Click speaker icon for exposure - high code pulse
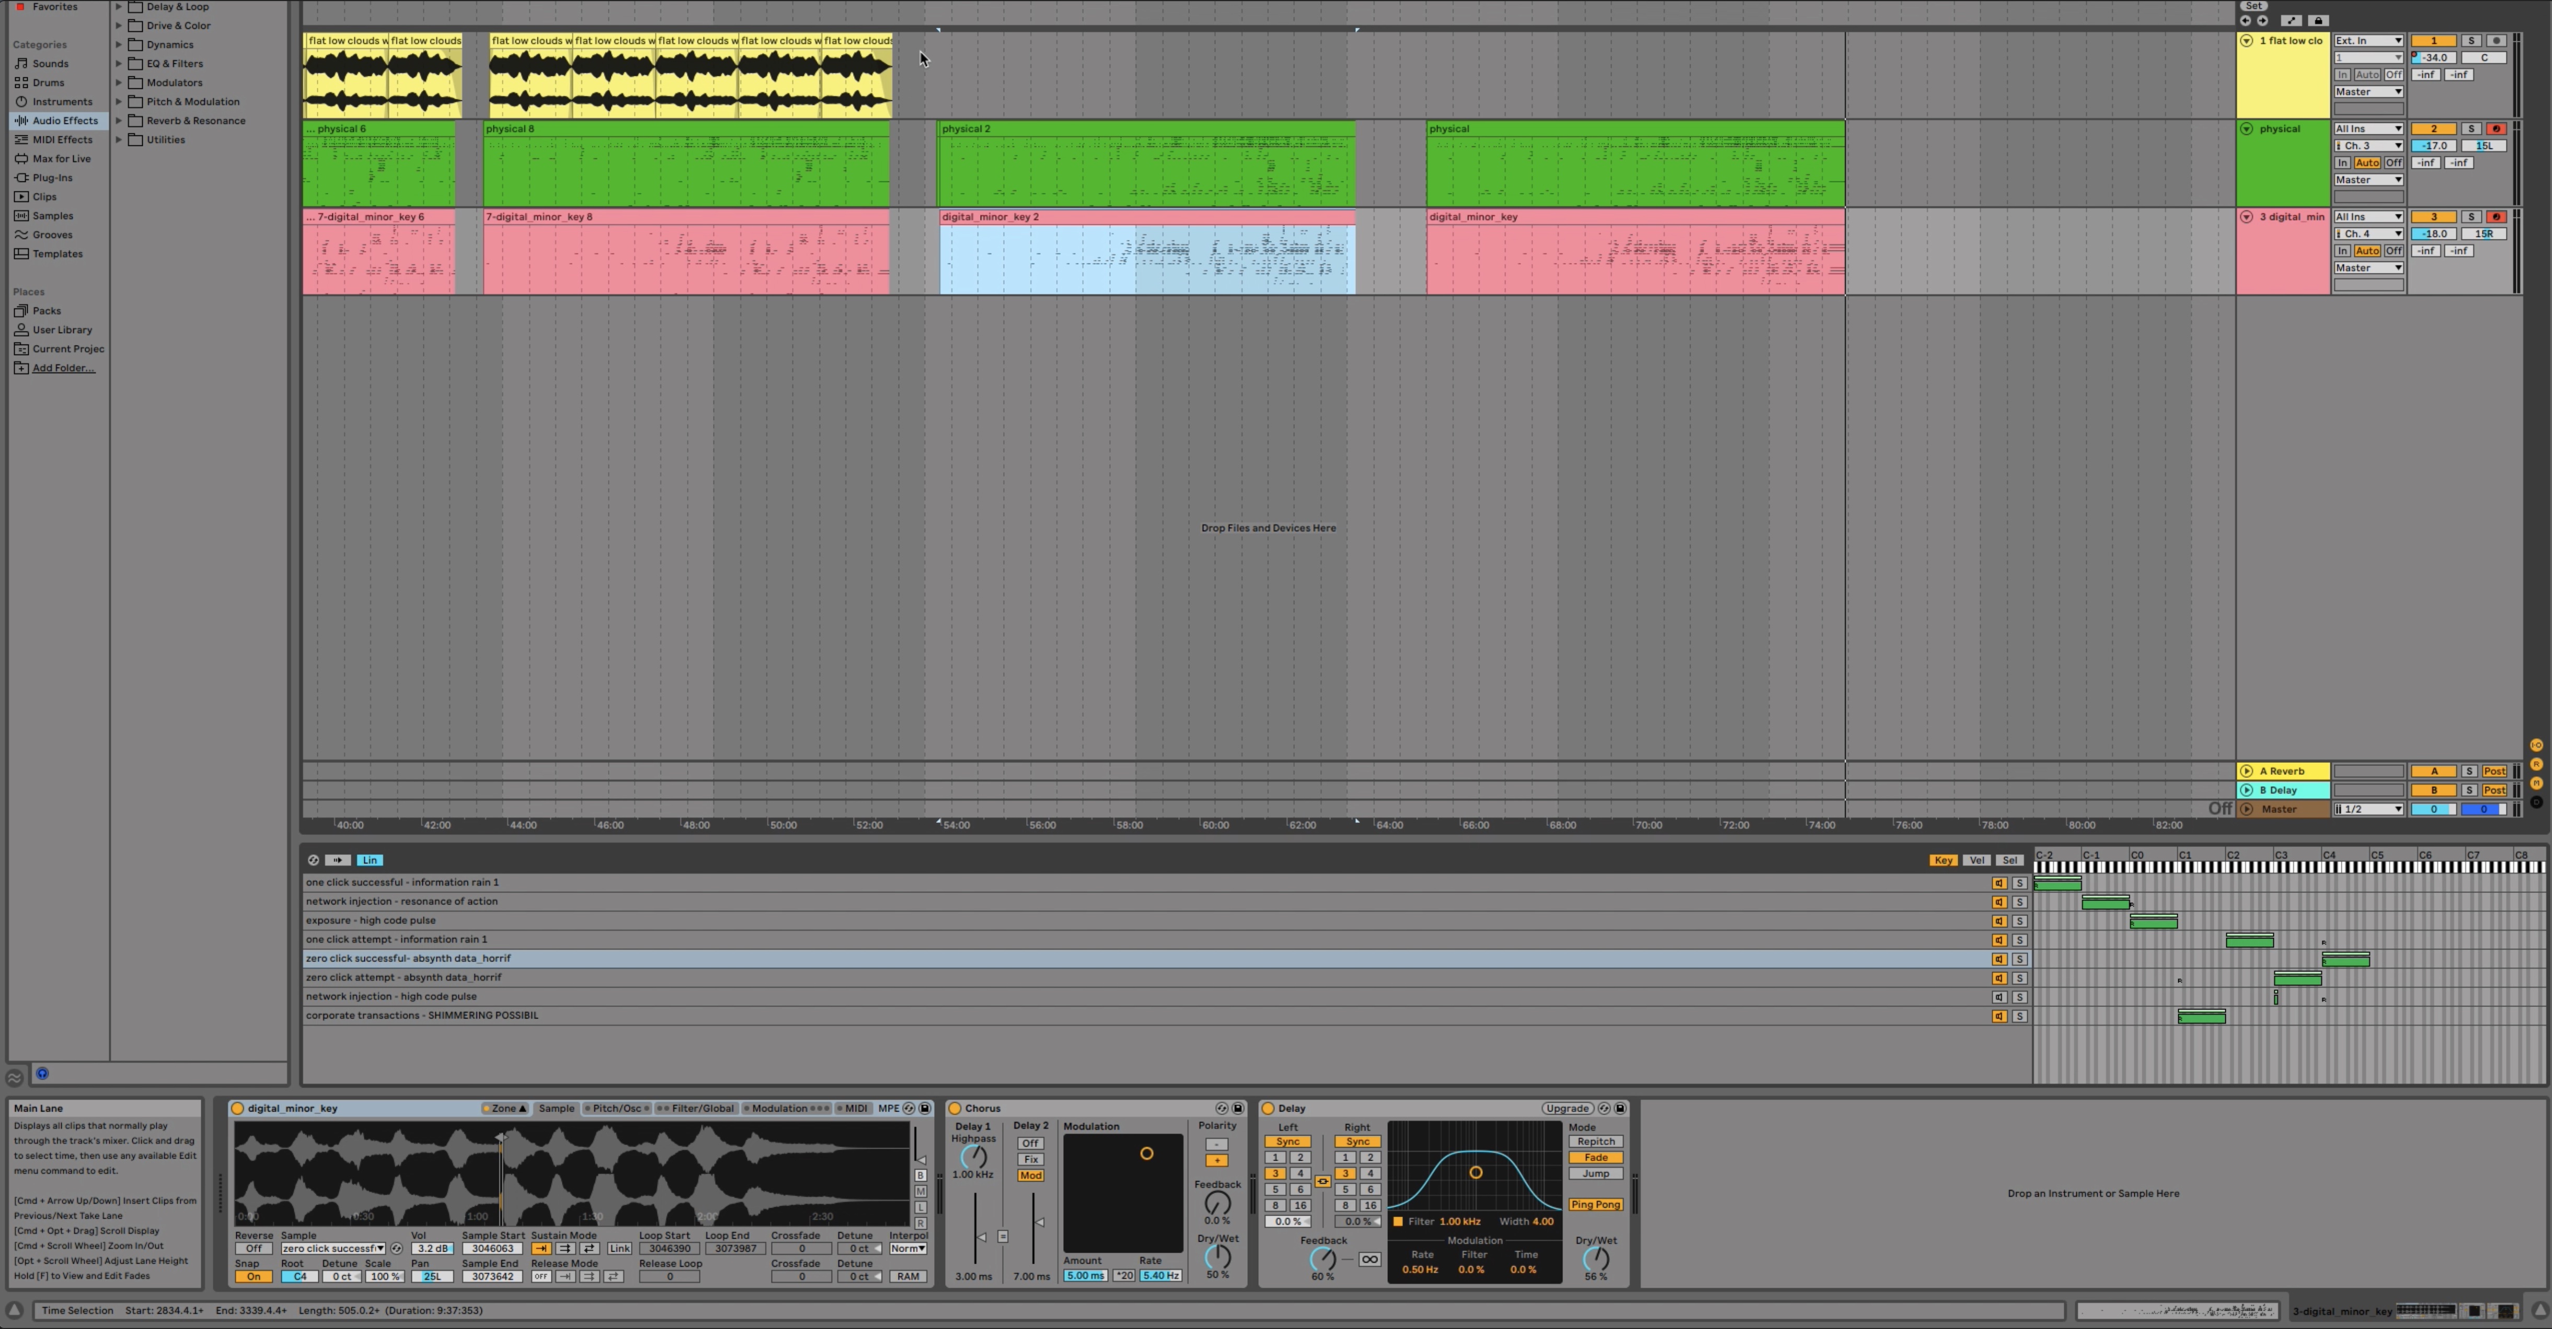2552x1329 pixels. (x=1999, y=921)
